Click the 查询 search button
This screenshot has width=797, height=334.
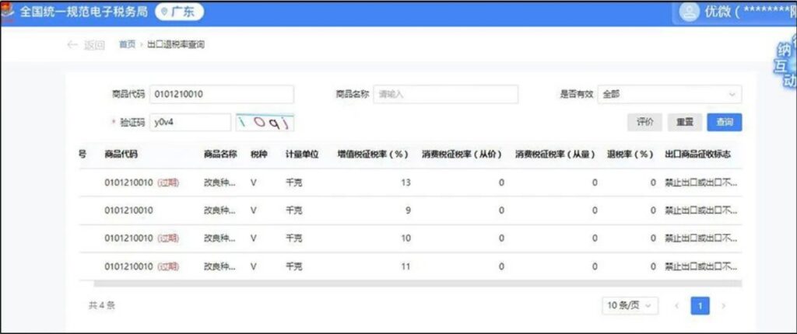[x=724, y=123]
